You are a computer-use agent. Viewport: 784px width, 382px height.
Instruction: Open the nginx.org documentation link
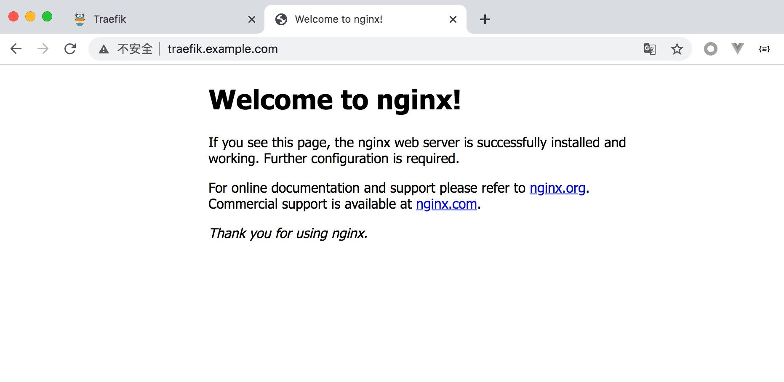(557, 188)
